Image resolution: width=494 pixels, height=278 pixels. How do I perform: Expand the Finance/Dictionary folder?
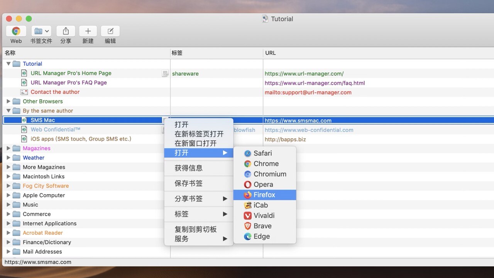click(x=8, y=242)
